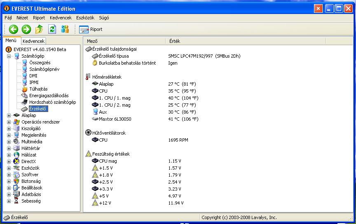Screen dimensions: 356x224
Task: Collapse the Számítógép tree node
Action: click(x=9, y=56)
